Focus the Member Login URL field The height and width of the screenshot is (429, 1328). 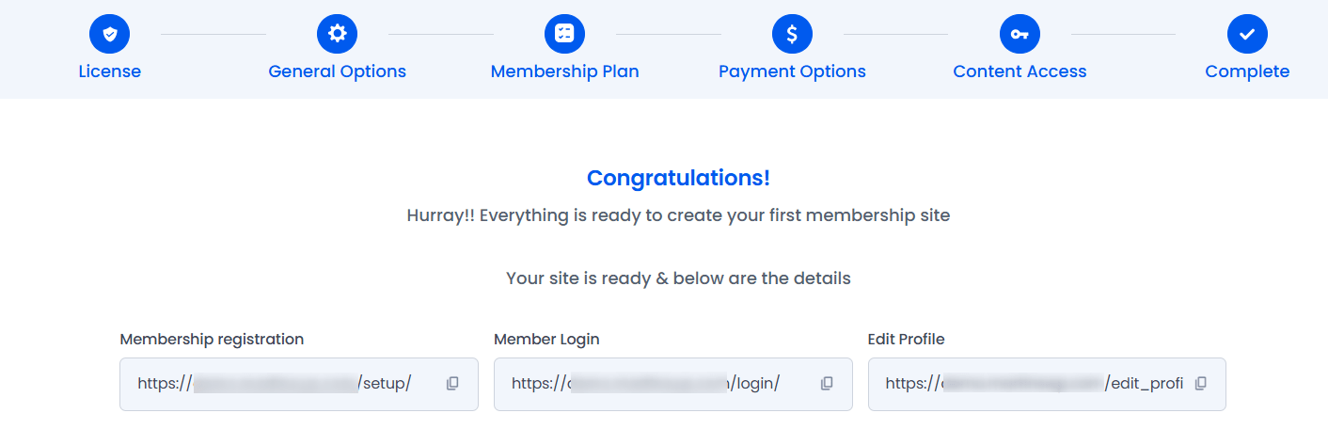point(673,384)
